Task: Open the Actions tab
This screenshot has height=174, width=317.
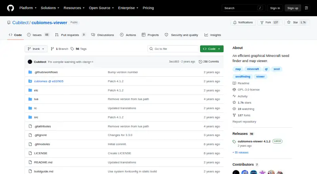Action: (x=128, y=35)
